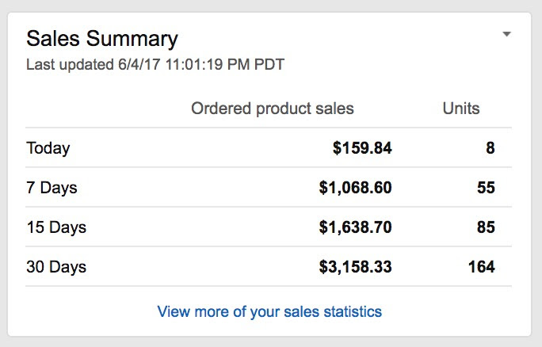Select the 30 Days row label

[56, 267]
